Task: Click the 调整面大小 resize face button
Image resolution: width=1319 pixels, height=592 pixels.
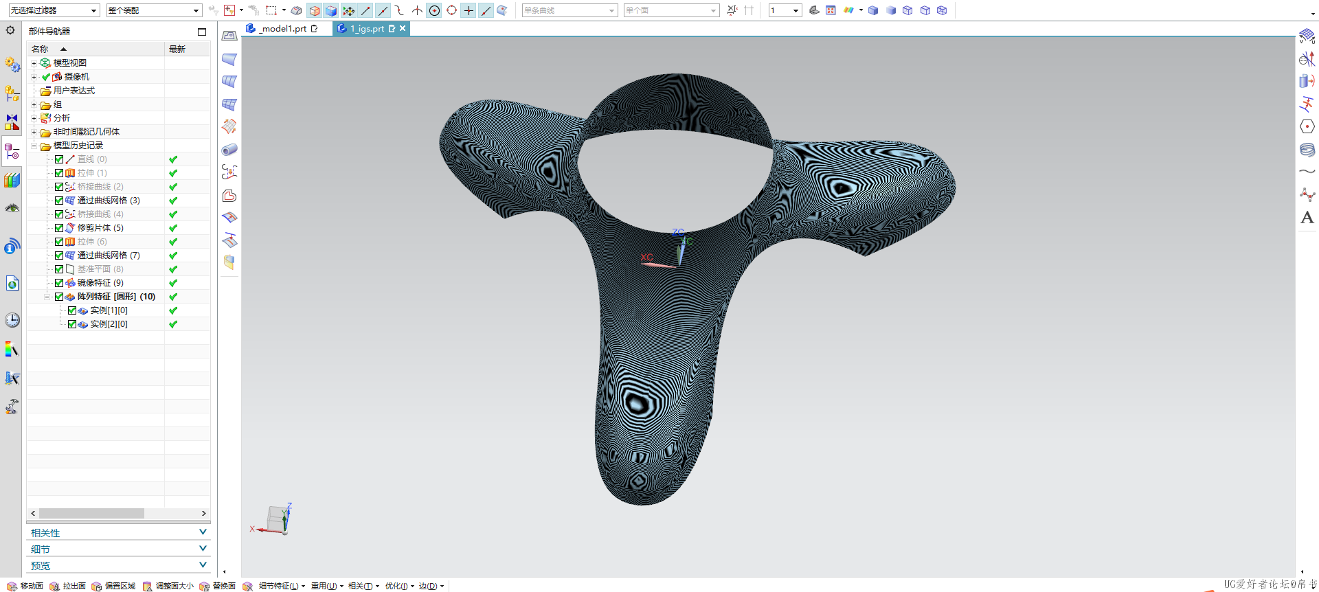Action: pyautogui.click(x=168, y=586)
